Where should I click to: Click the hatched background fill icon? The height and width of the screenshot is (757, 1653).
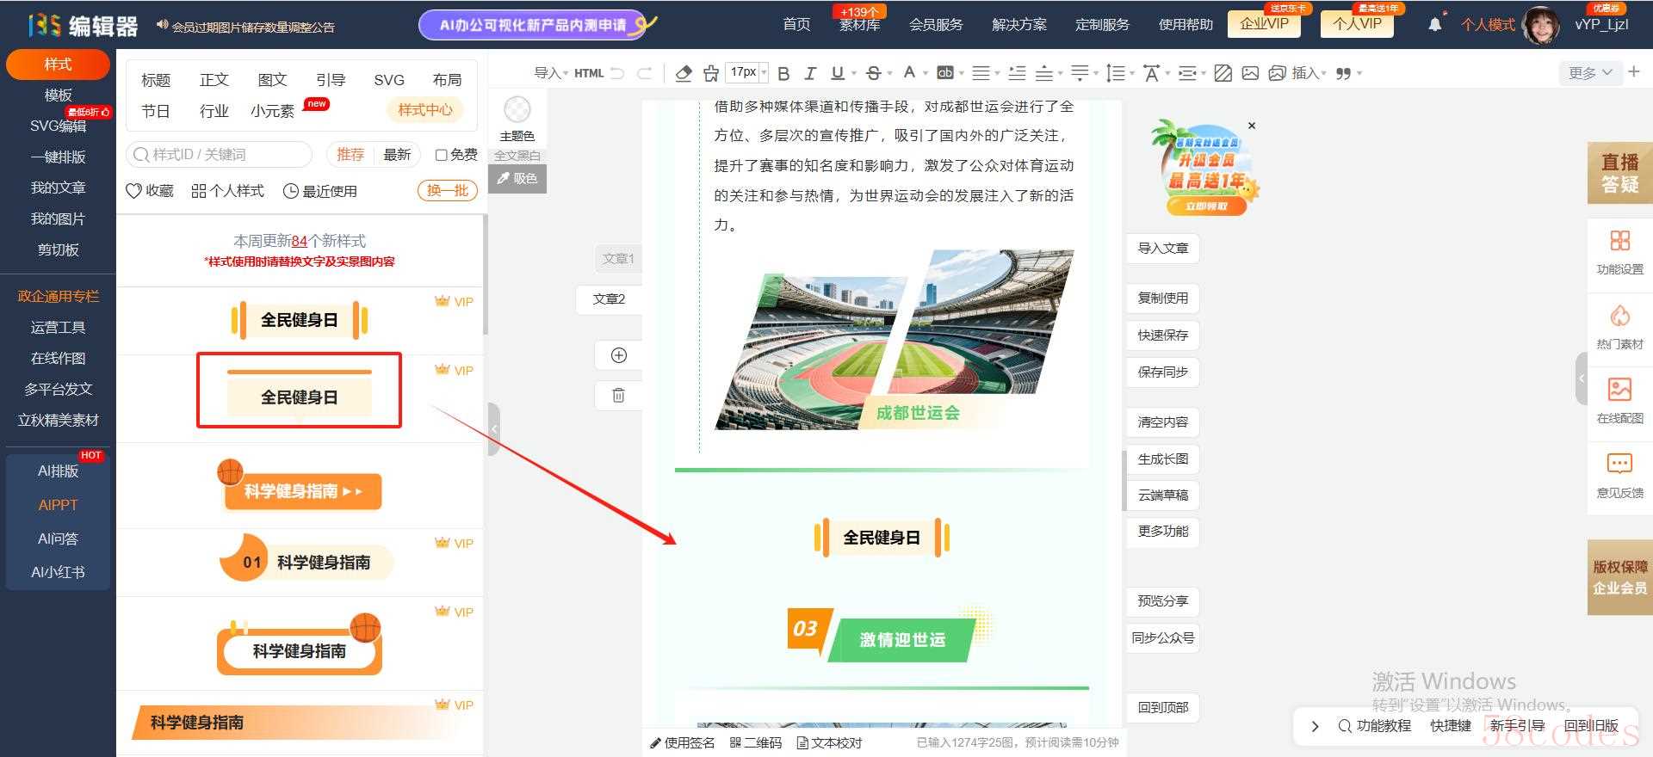[1223, 73]
